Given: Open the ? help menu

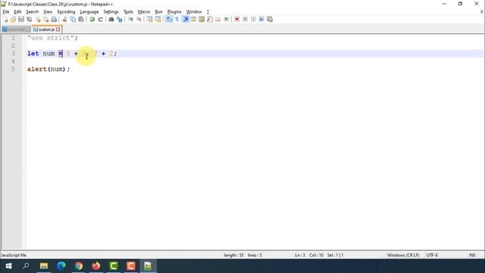Looking at the screenshot, I should 208,12.
